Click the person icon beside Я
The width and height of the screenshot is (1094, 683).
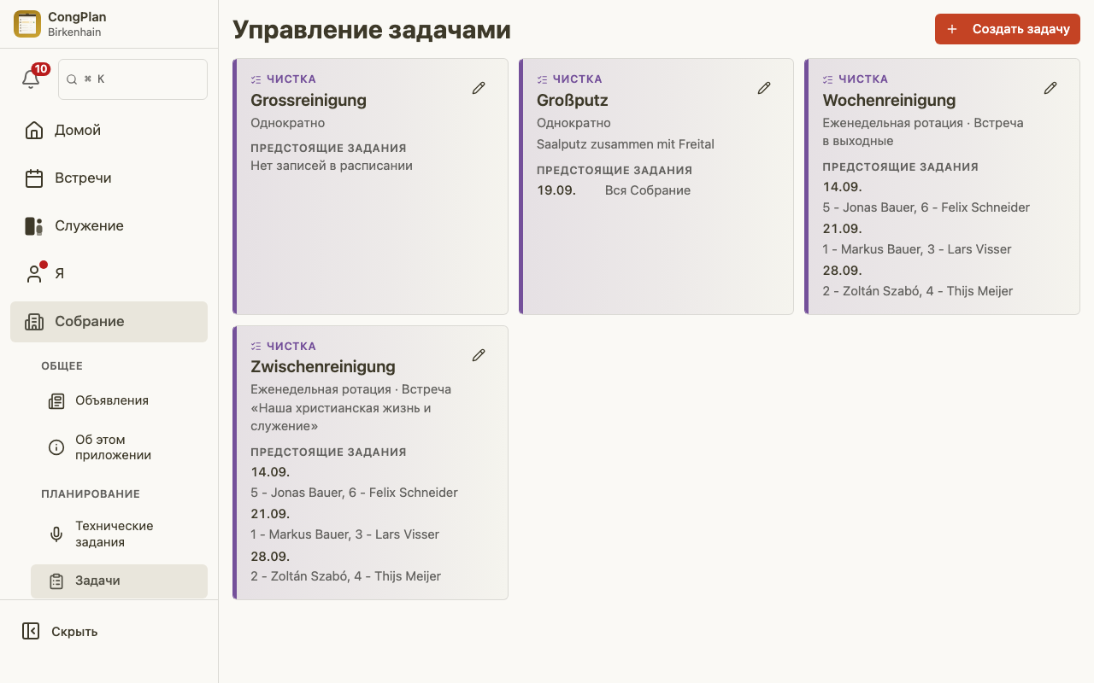[34, 274]
